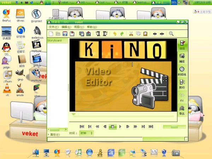The width and height of the screenshot is (212, 159).
Task: Click the Copy icon in Kino toolbar
Action: click(x=138, y=34)
